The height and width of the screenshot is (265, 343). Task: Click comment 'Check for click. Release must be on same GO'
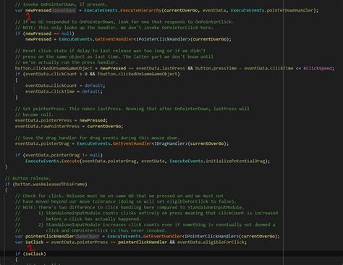[119, 195]
